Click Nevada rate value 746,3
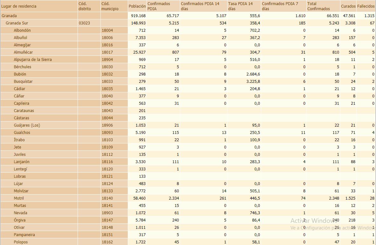The image size is (376, 245). [x=255, y=213]
